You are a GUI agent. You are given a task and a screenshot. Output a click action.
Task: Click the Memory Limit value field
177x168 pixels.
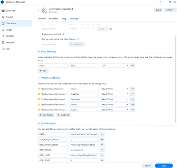coord(102,29)
